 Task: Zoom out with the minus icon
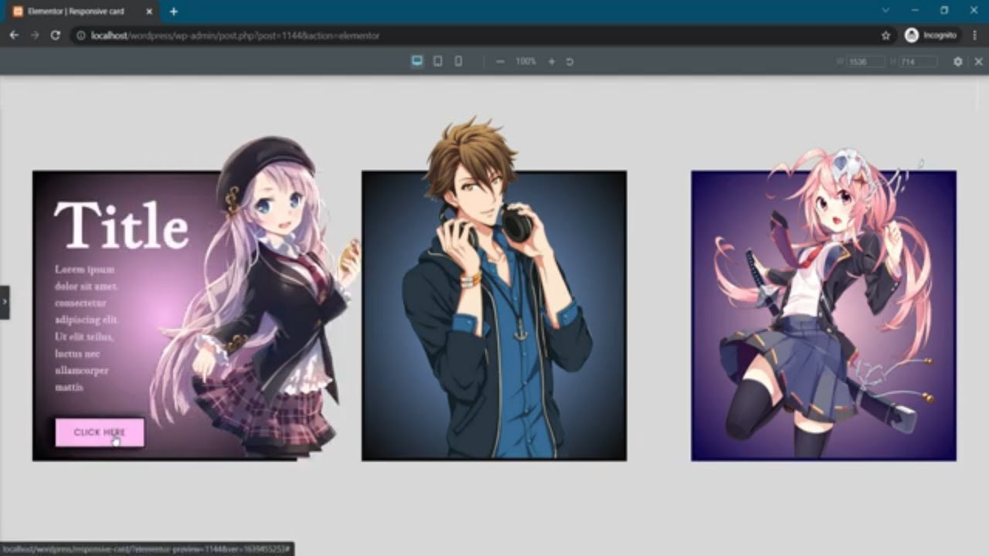(500, 61)
